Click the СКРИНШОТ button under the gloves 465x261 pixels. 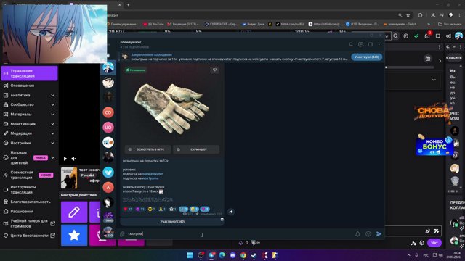[196, 149]
